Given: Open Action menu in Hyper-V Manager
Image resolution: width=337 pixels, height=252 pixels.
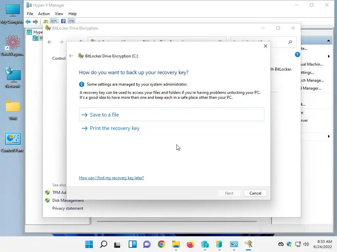Looking at the screenshot, I should coord(44,14).
